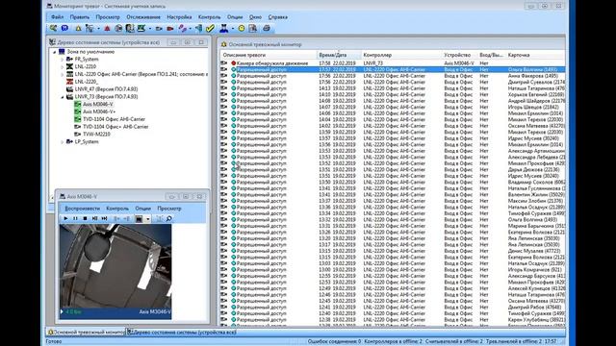
Task: Play video in Axis M3046-V window
Action: [65, 218]
